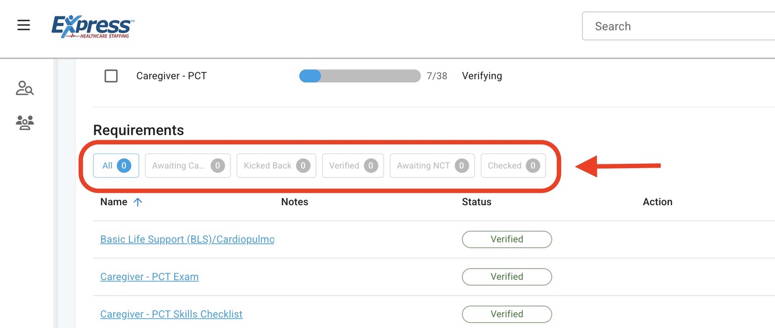Select the Checked filter chip
The width and height of the screenshot is (775, 328).
[513, 166]
